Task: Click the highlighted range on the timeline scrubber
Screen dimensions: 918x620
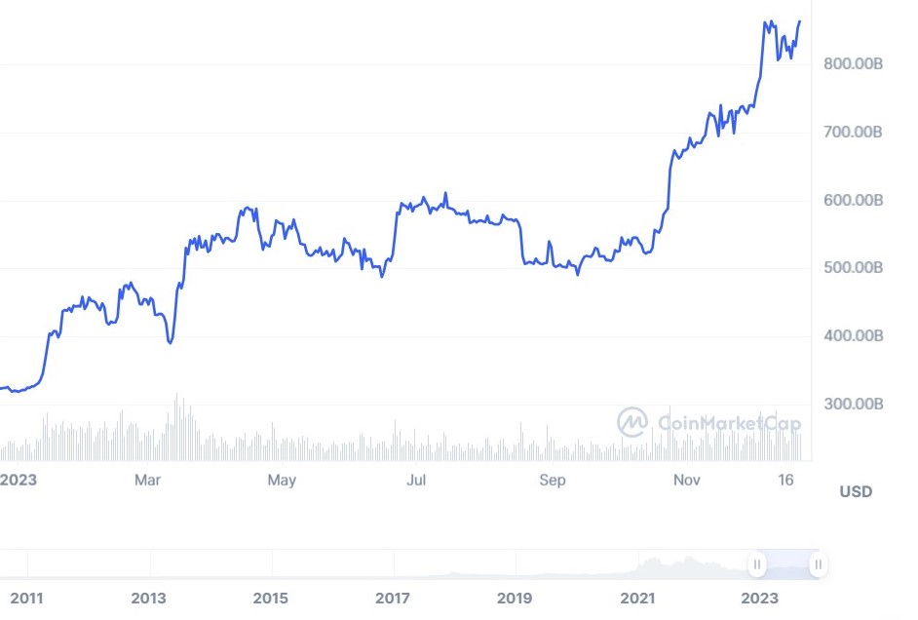Action: click(789, 564)
